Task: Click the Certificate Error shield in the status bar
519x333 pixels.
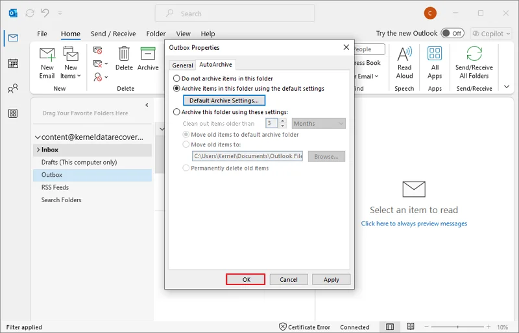Action: coord(283,327)
